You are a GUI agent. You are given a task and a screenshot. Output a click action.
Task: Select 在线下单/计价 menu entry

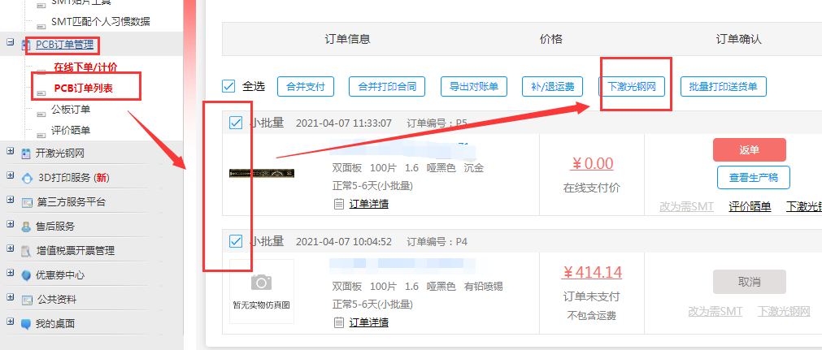[85, 67]
